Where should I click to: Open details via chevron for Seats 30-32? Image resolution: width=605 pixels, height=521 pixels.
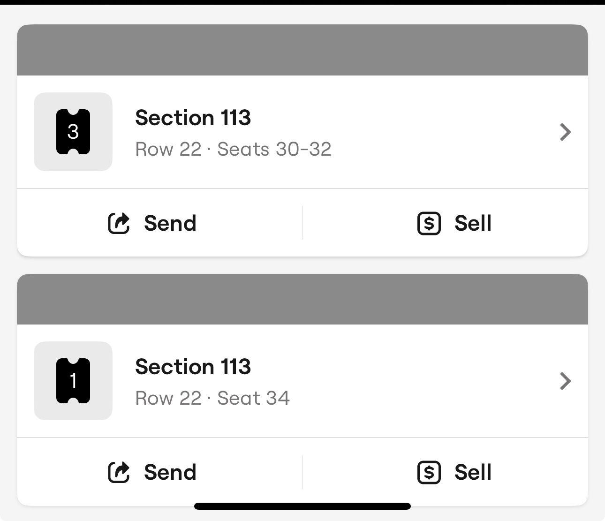(566, 132)
